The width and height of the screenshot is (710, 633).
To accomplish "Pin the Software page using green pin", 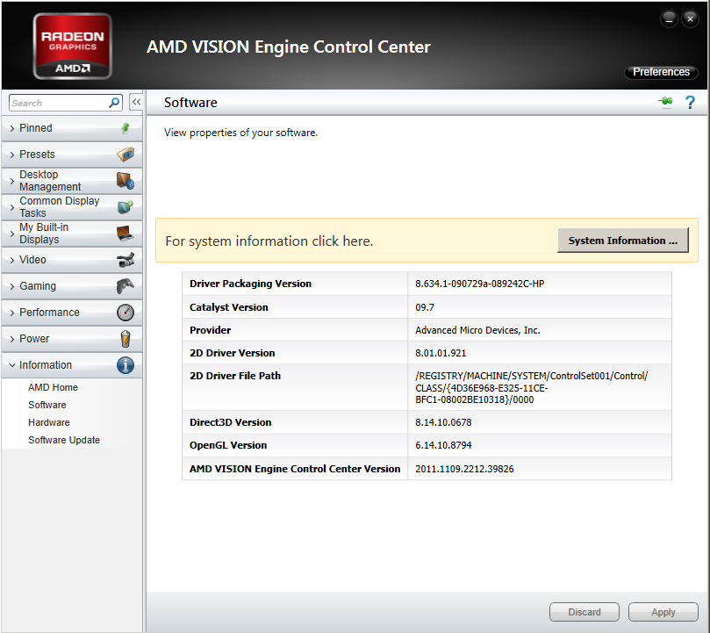I will click(665, 102).
